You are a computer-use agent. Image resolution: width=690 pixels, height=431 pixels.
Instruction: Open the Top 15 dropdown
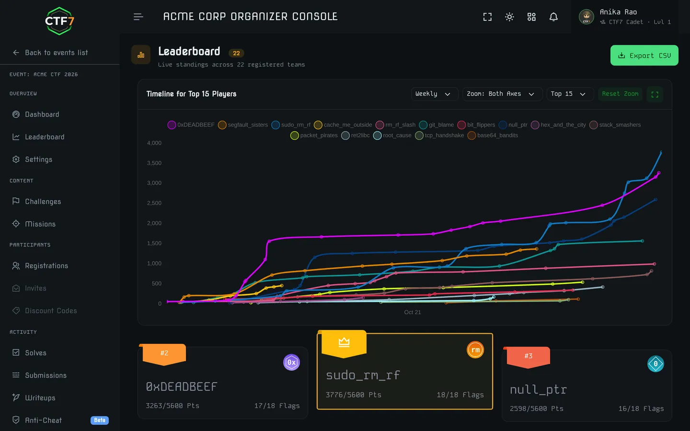click(x=570, y=94)
